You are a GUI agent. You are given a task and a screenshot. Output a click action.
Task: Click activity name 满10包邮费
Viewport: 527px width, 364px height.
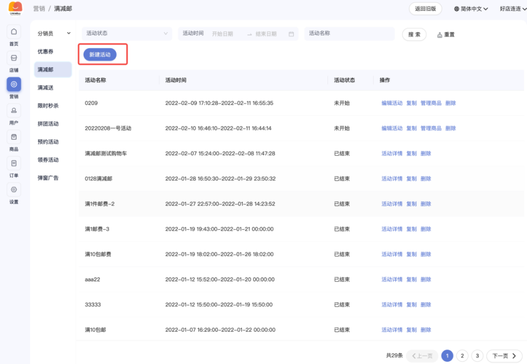click(98, 254)
